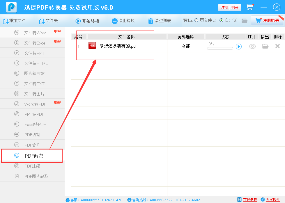Click the 在线教程 document icon
Viewport: 285px width, 203px height.
(x=239, y=200)
